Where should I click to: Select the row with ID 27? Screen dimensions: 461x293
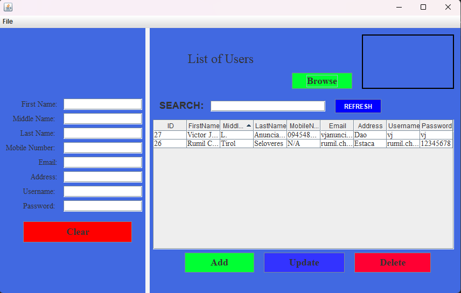click(x=170, y=135)
